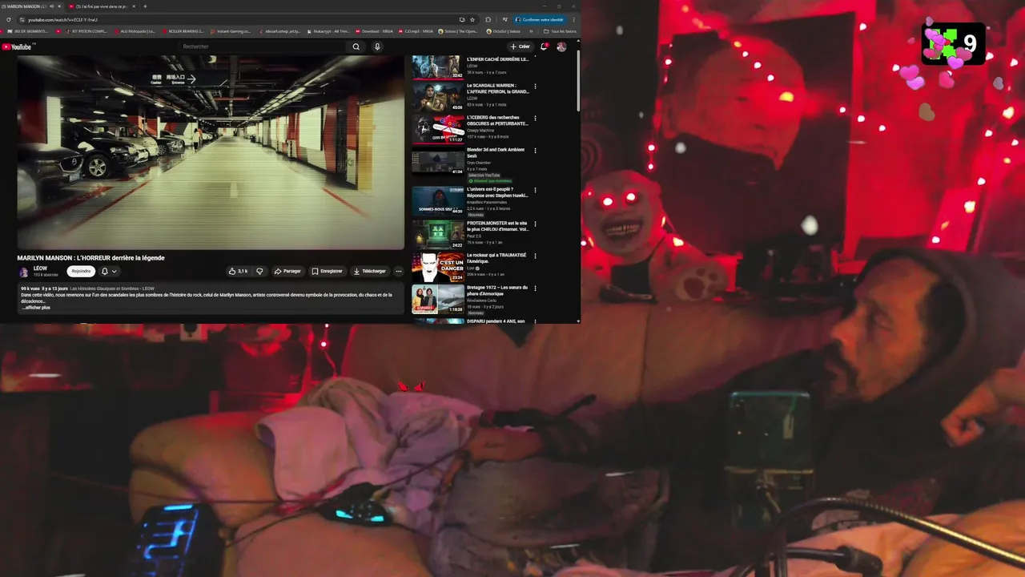Open the notification preference bell dropdown
The height and width of the screenshot is (577, 1025).
click(109, 271)
